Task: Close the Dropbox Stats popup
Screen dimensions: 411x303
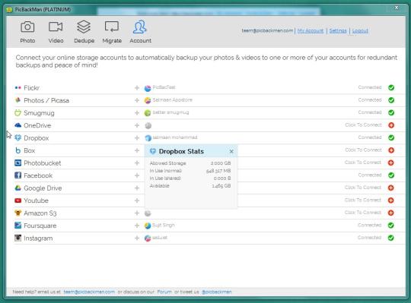Action: (231, 151)
